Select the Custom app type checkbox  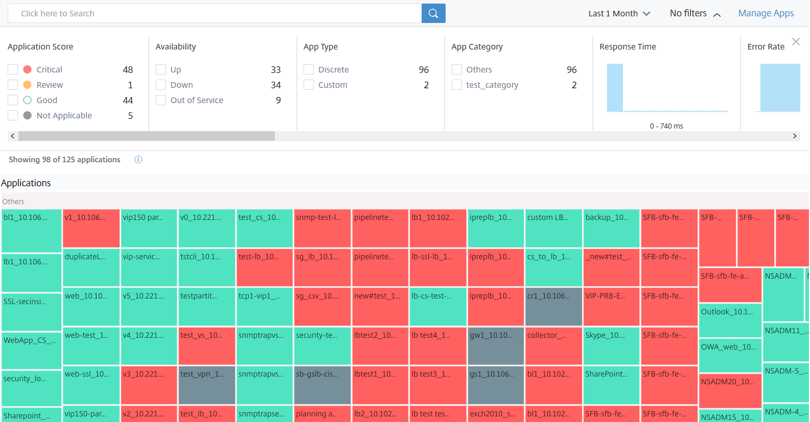(309, 85)
